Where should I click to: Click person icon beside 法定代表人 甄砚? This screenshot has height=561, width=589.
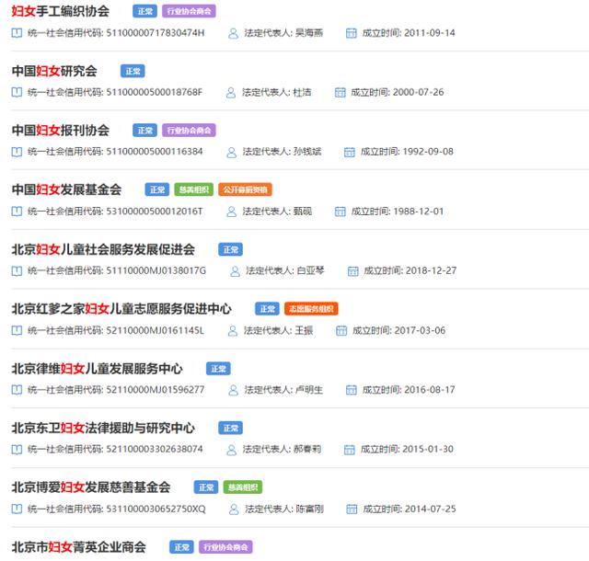coord(232,212)
